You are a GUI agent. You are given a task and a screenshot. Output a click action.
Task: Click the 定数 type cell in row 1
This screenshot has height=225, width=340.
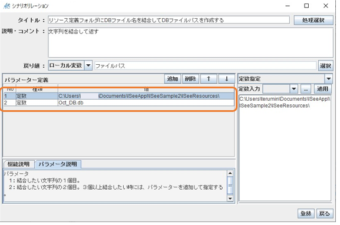coord(37,96)
